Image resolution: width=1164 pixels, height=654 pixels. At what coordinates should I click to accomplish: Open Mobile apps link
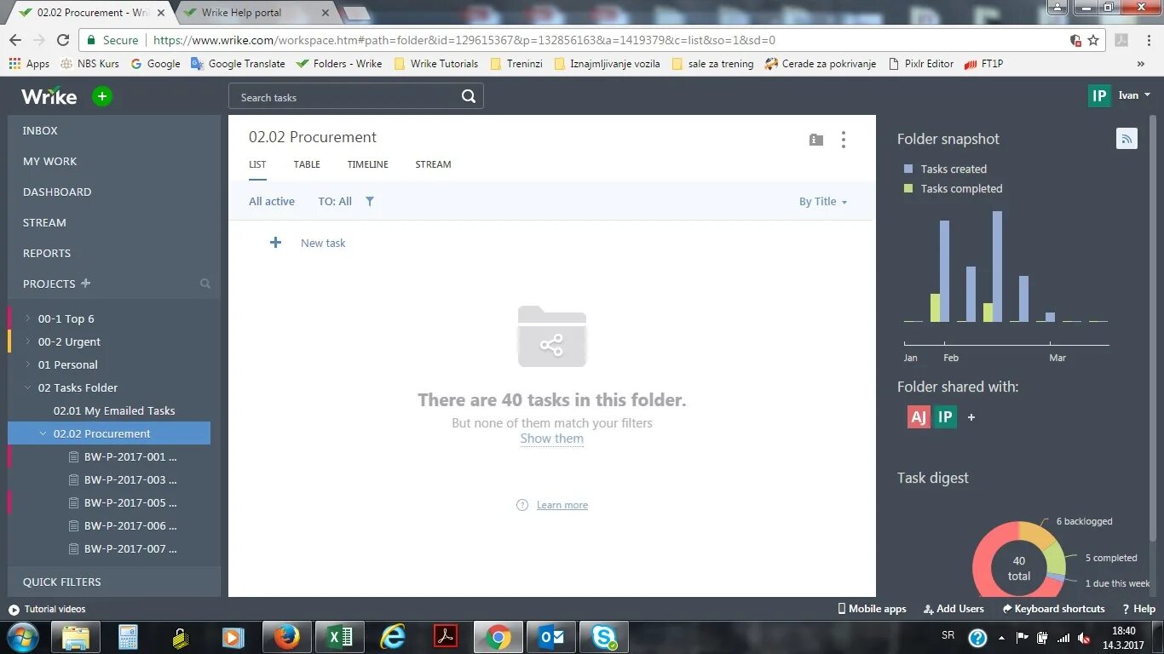[x=872, y=609]
